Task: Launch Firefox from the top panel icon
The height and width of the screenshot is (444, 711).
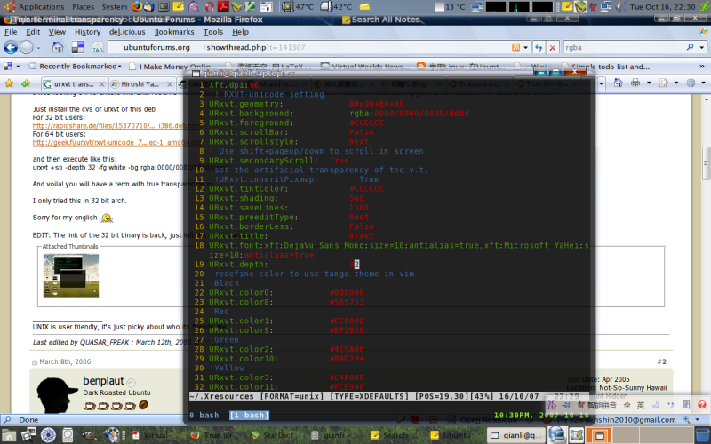Action: pos(137,7)
